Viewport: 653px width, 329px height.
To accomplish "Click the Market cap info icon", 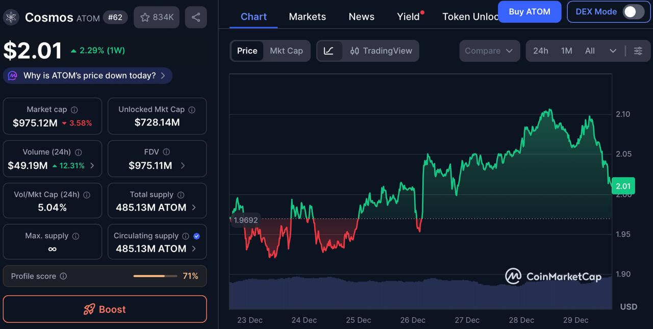I will coord(74,109).
